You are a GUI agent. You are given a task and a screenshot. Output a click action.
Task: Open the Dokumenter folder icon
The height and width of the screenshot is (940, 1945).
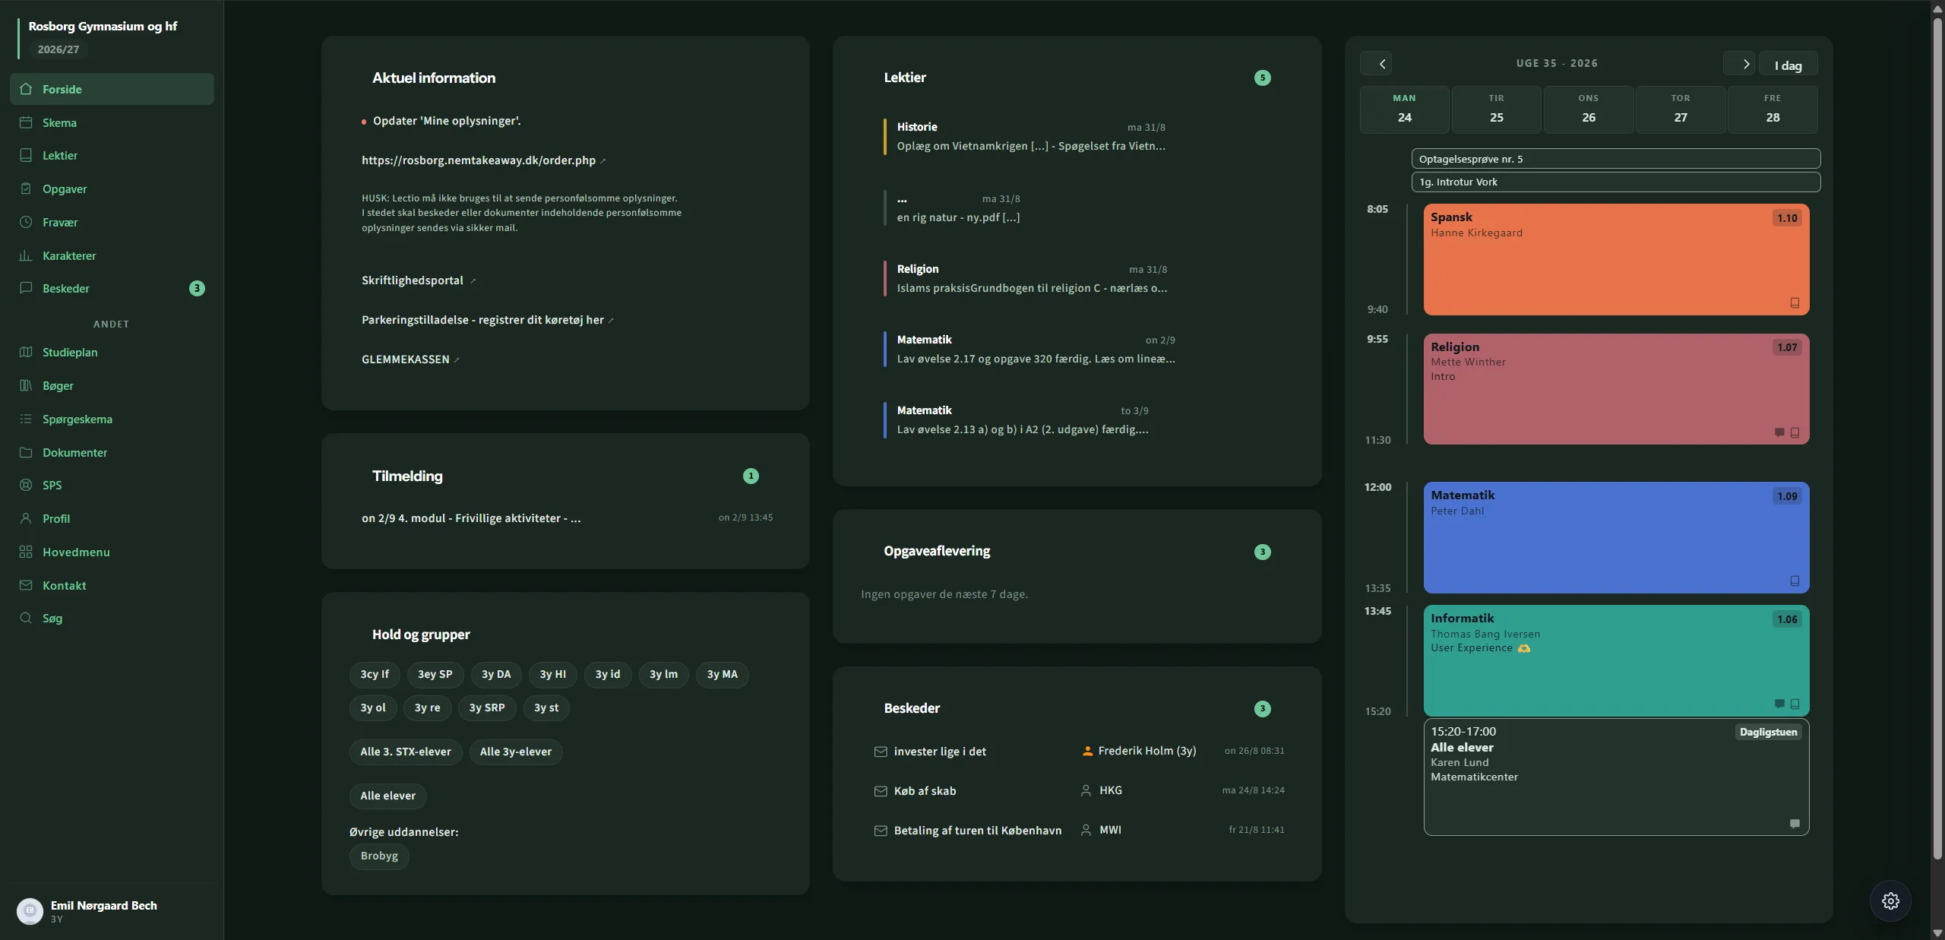click(x=26, y=452)
